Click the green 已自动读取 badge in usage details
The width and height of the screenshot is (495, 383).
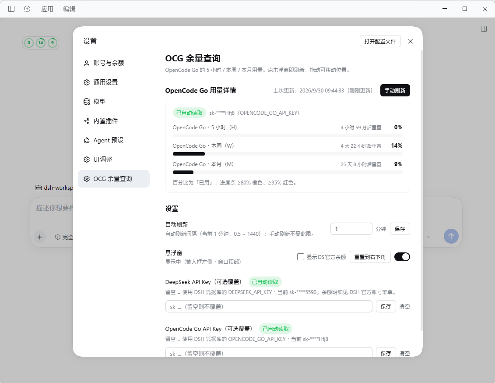(x=190, y=113)
